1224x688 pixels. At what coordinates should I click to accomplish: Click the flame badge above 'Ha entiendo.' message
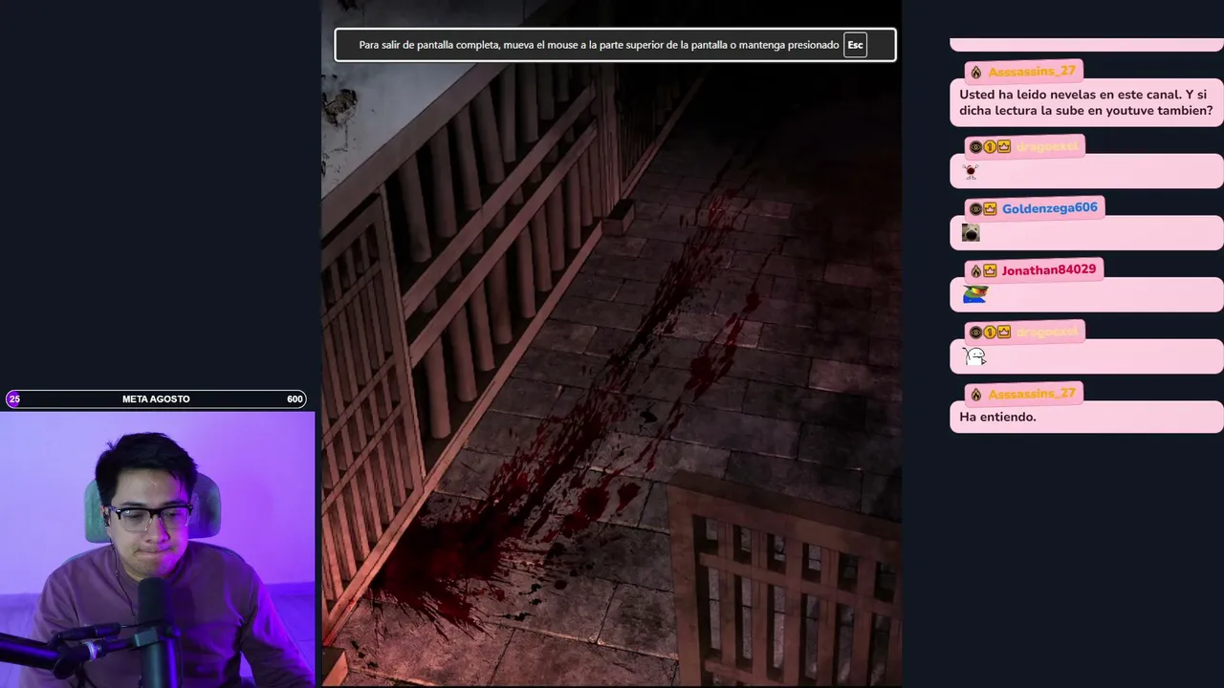pyautogui.click(x=975, y=395)
